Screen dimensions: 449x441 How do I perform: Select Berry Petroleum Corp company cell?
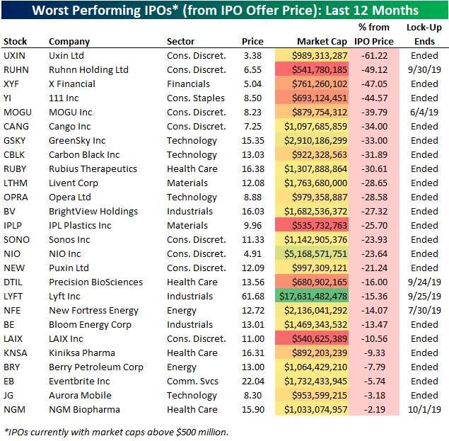[96, 367]
